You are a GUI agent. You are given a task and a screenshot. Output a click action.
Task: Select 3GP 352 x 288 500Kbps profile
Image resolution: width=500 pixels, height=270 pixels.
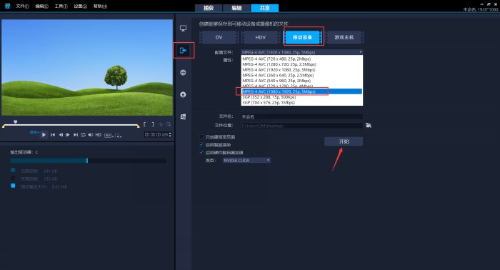(x=301, y=97)
